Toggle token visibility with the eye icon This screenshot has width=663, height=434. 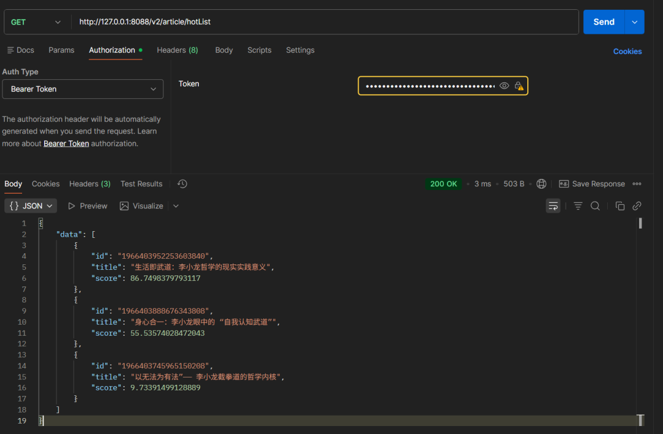pyautogui.click(x=504, y=86)
